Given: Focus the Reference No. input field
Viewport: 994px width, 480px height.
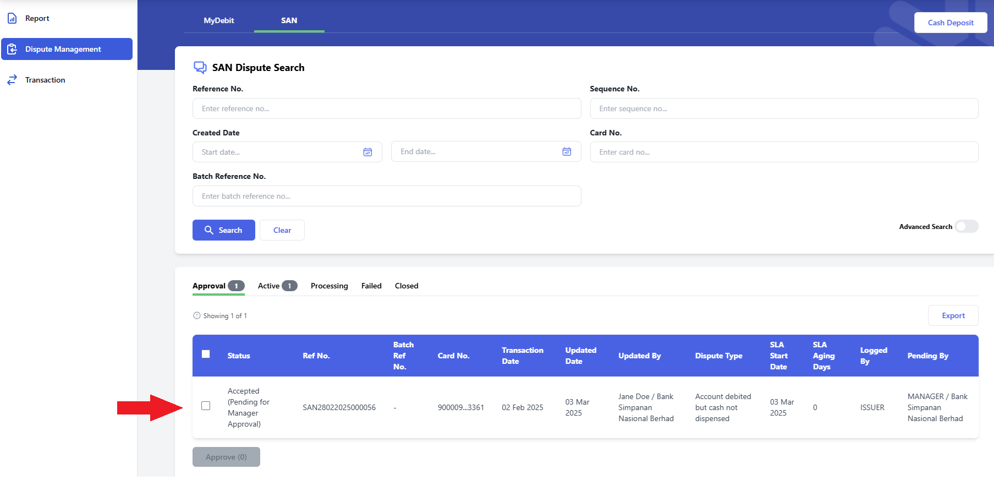Looking at the screenshot, I should click(387, 108).
